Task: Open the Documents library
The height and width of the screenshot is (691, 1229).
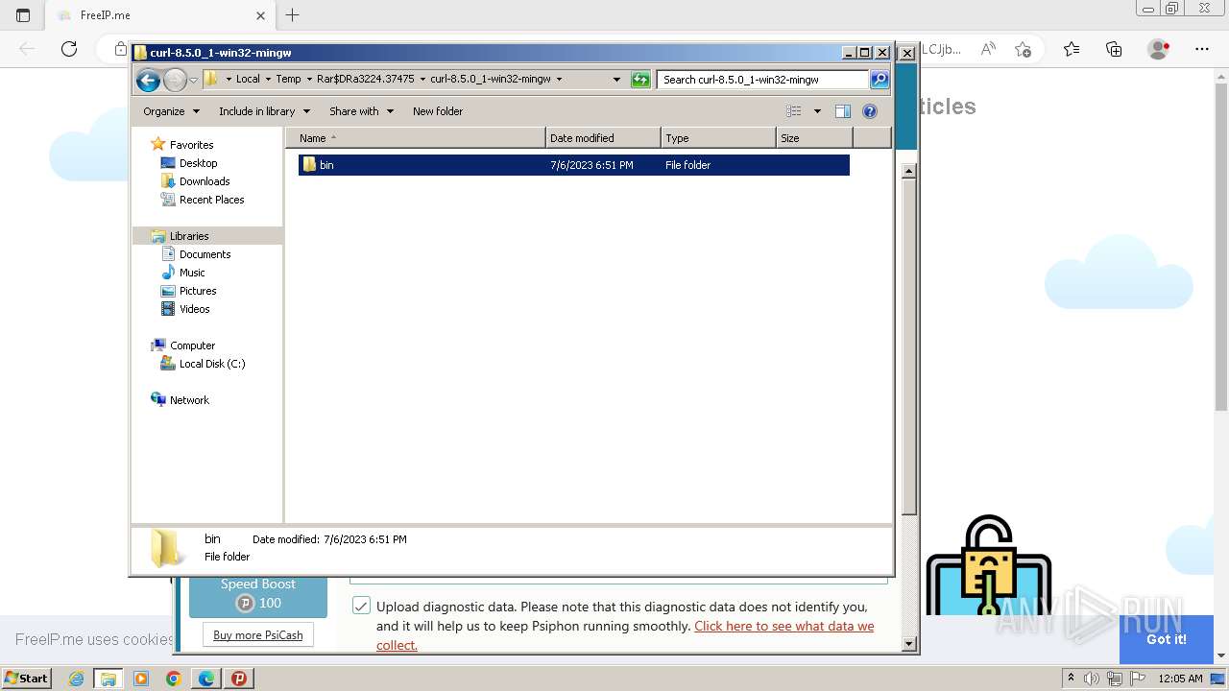Action: coord(205,254)
